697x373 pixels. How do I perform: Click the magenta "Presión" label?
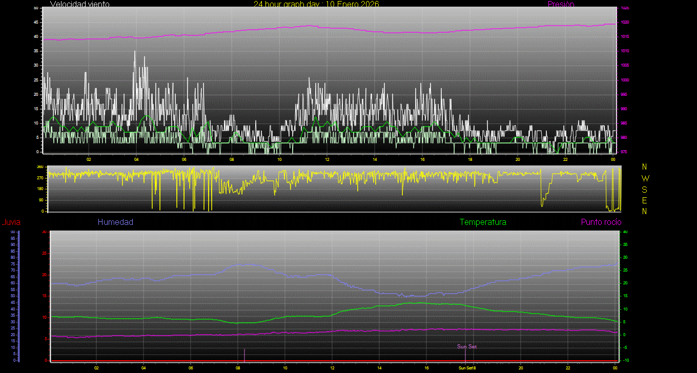coord(561,4)
